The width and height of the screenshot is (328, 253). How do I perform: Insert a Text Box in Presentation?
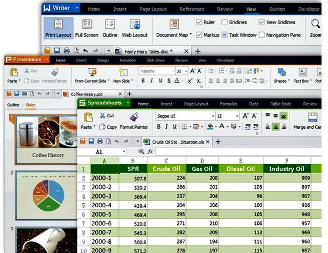click(302, 75)
